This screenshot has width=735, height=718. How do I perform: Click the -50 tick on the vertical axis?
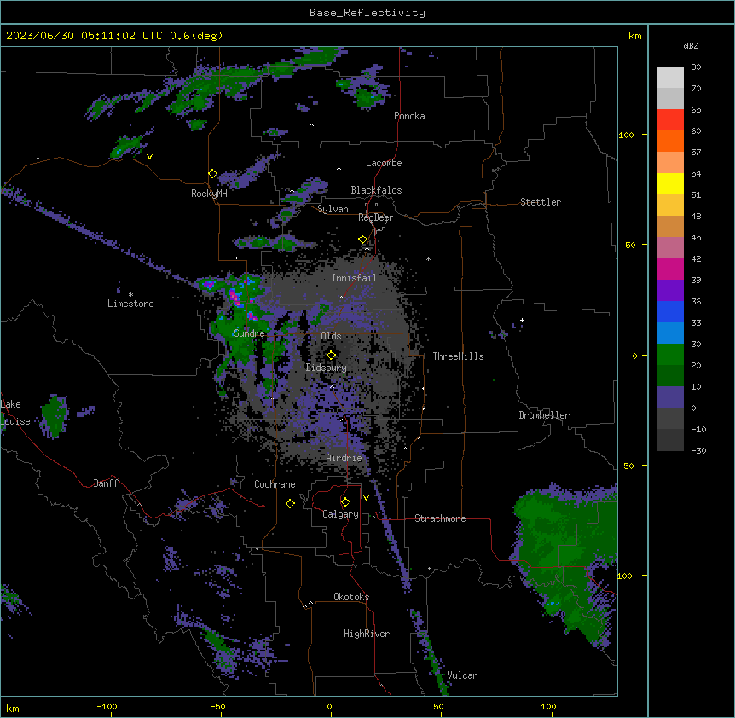tap(626, 466)
